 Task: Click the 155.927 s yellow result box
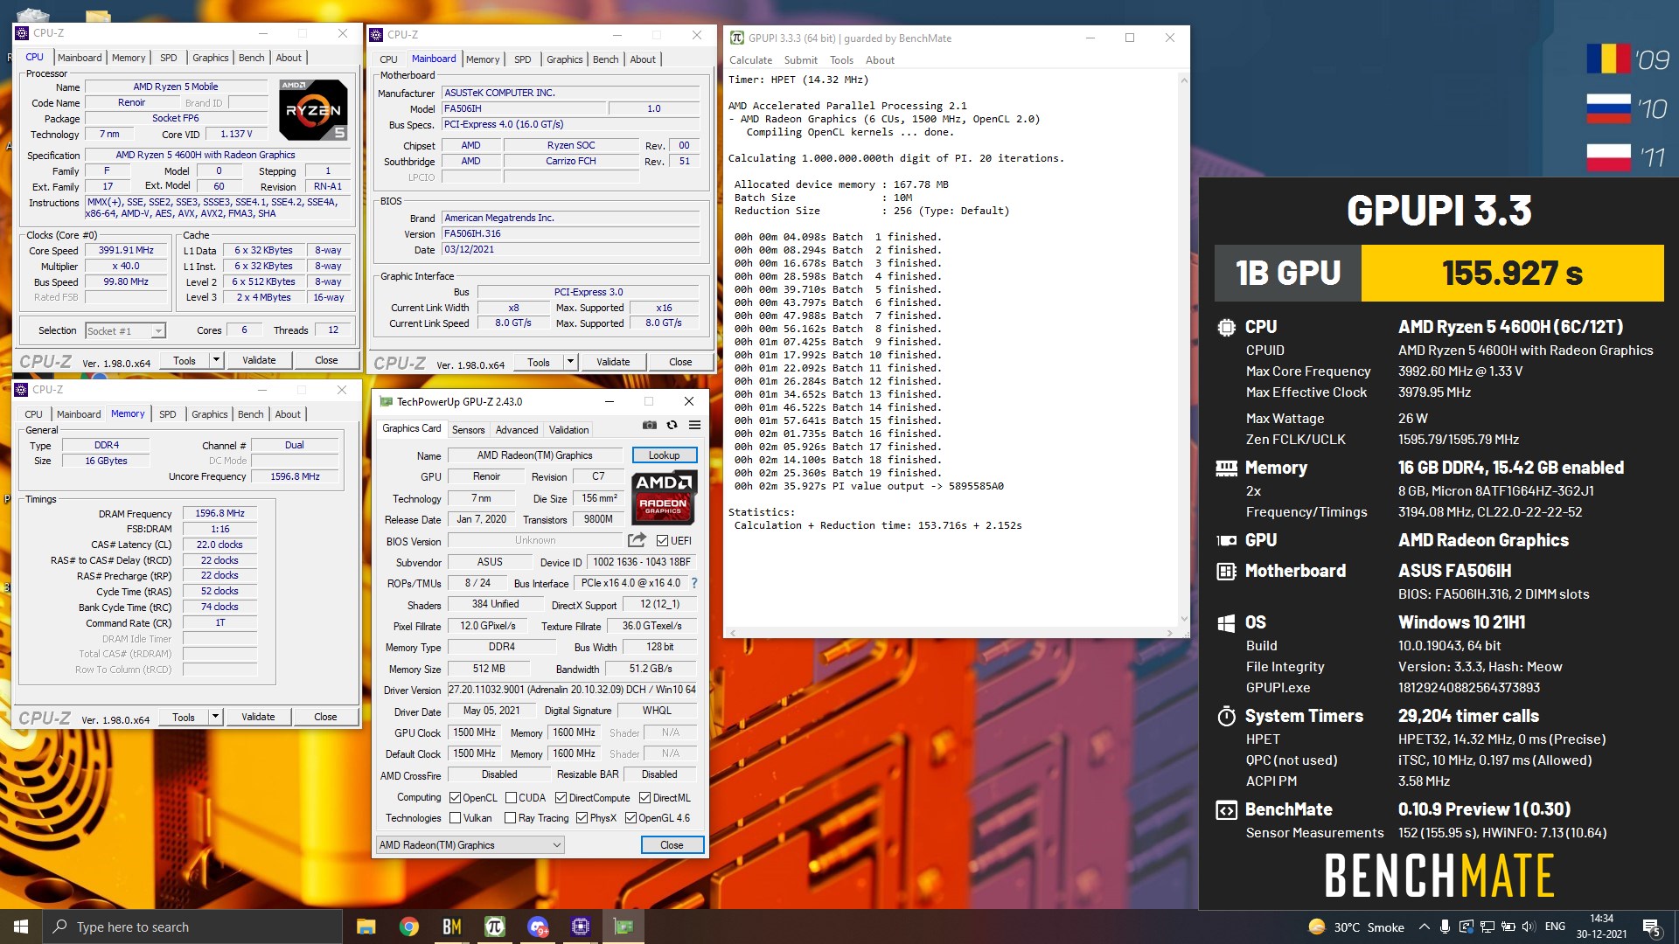click(x=1512, y=273)
